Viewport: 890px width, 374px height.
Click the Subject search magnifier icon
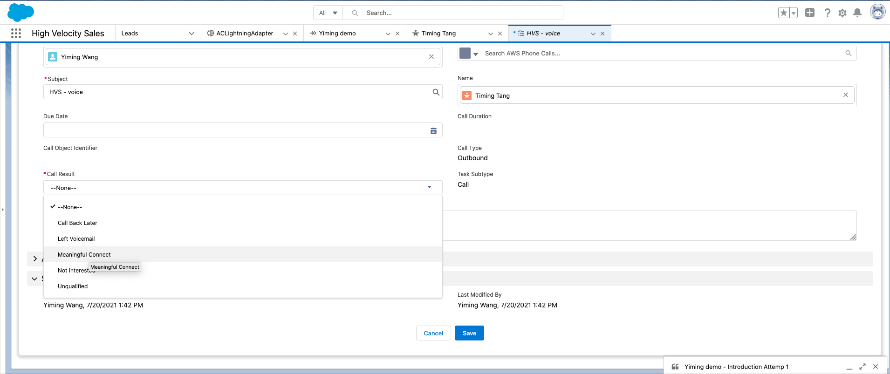[x=436, y=92]
